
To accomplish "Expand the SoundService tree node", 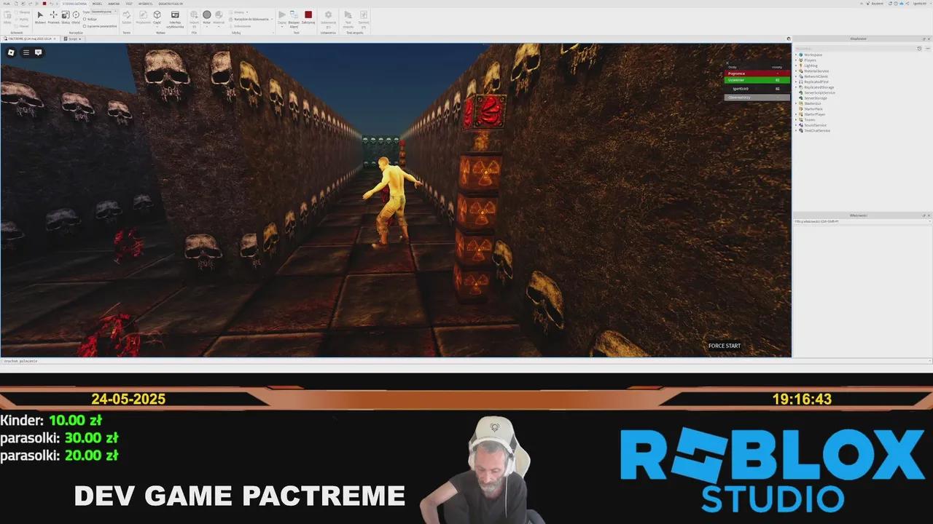I will tap(796, 125).
